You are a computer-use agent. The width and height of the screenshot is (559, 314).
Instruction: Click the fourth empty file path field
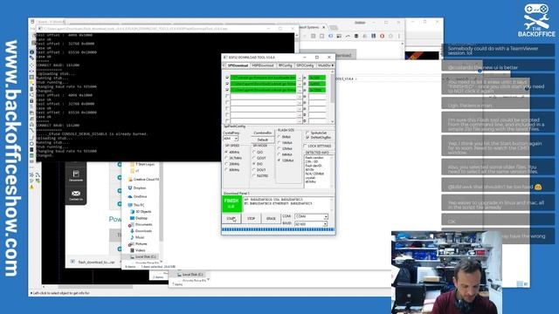(263, 96)
